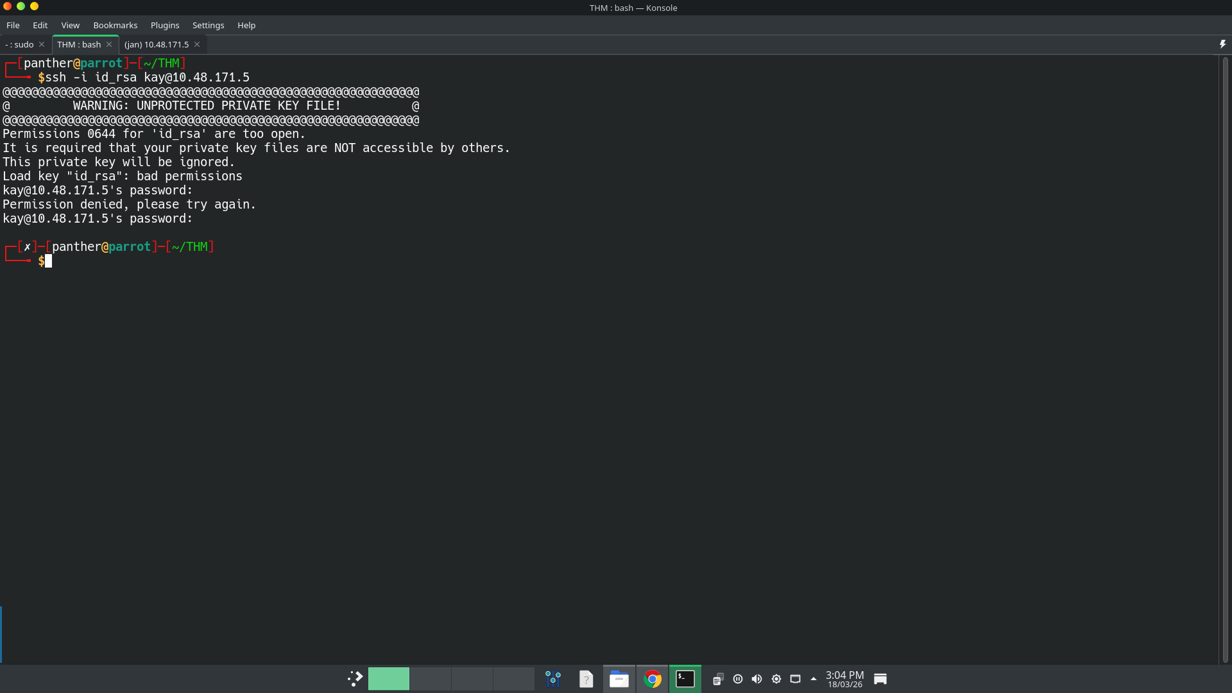Click the terminal vertical scrollbar
Viewport: 1232px width, 693px height.
(1225, 359)
